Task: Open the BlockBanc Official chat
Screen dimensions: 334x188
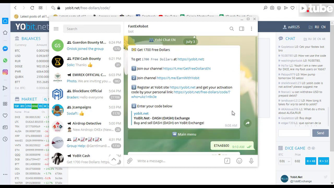Action: tap(86, 94)
